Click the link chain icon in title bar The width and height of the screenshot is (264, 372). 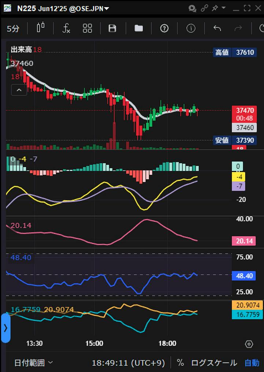(x=204, y=8)
